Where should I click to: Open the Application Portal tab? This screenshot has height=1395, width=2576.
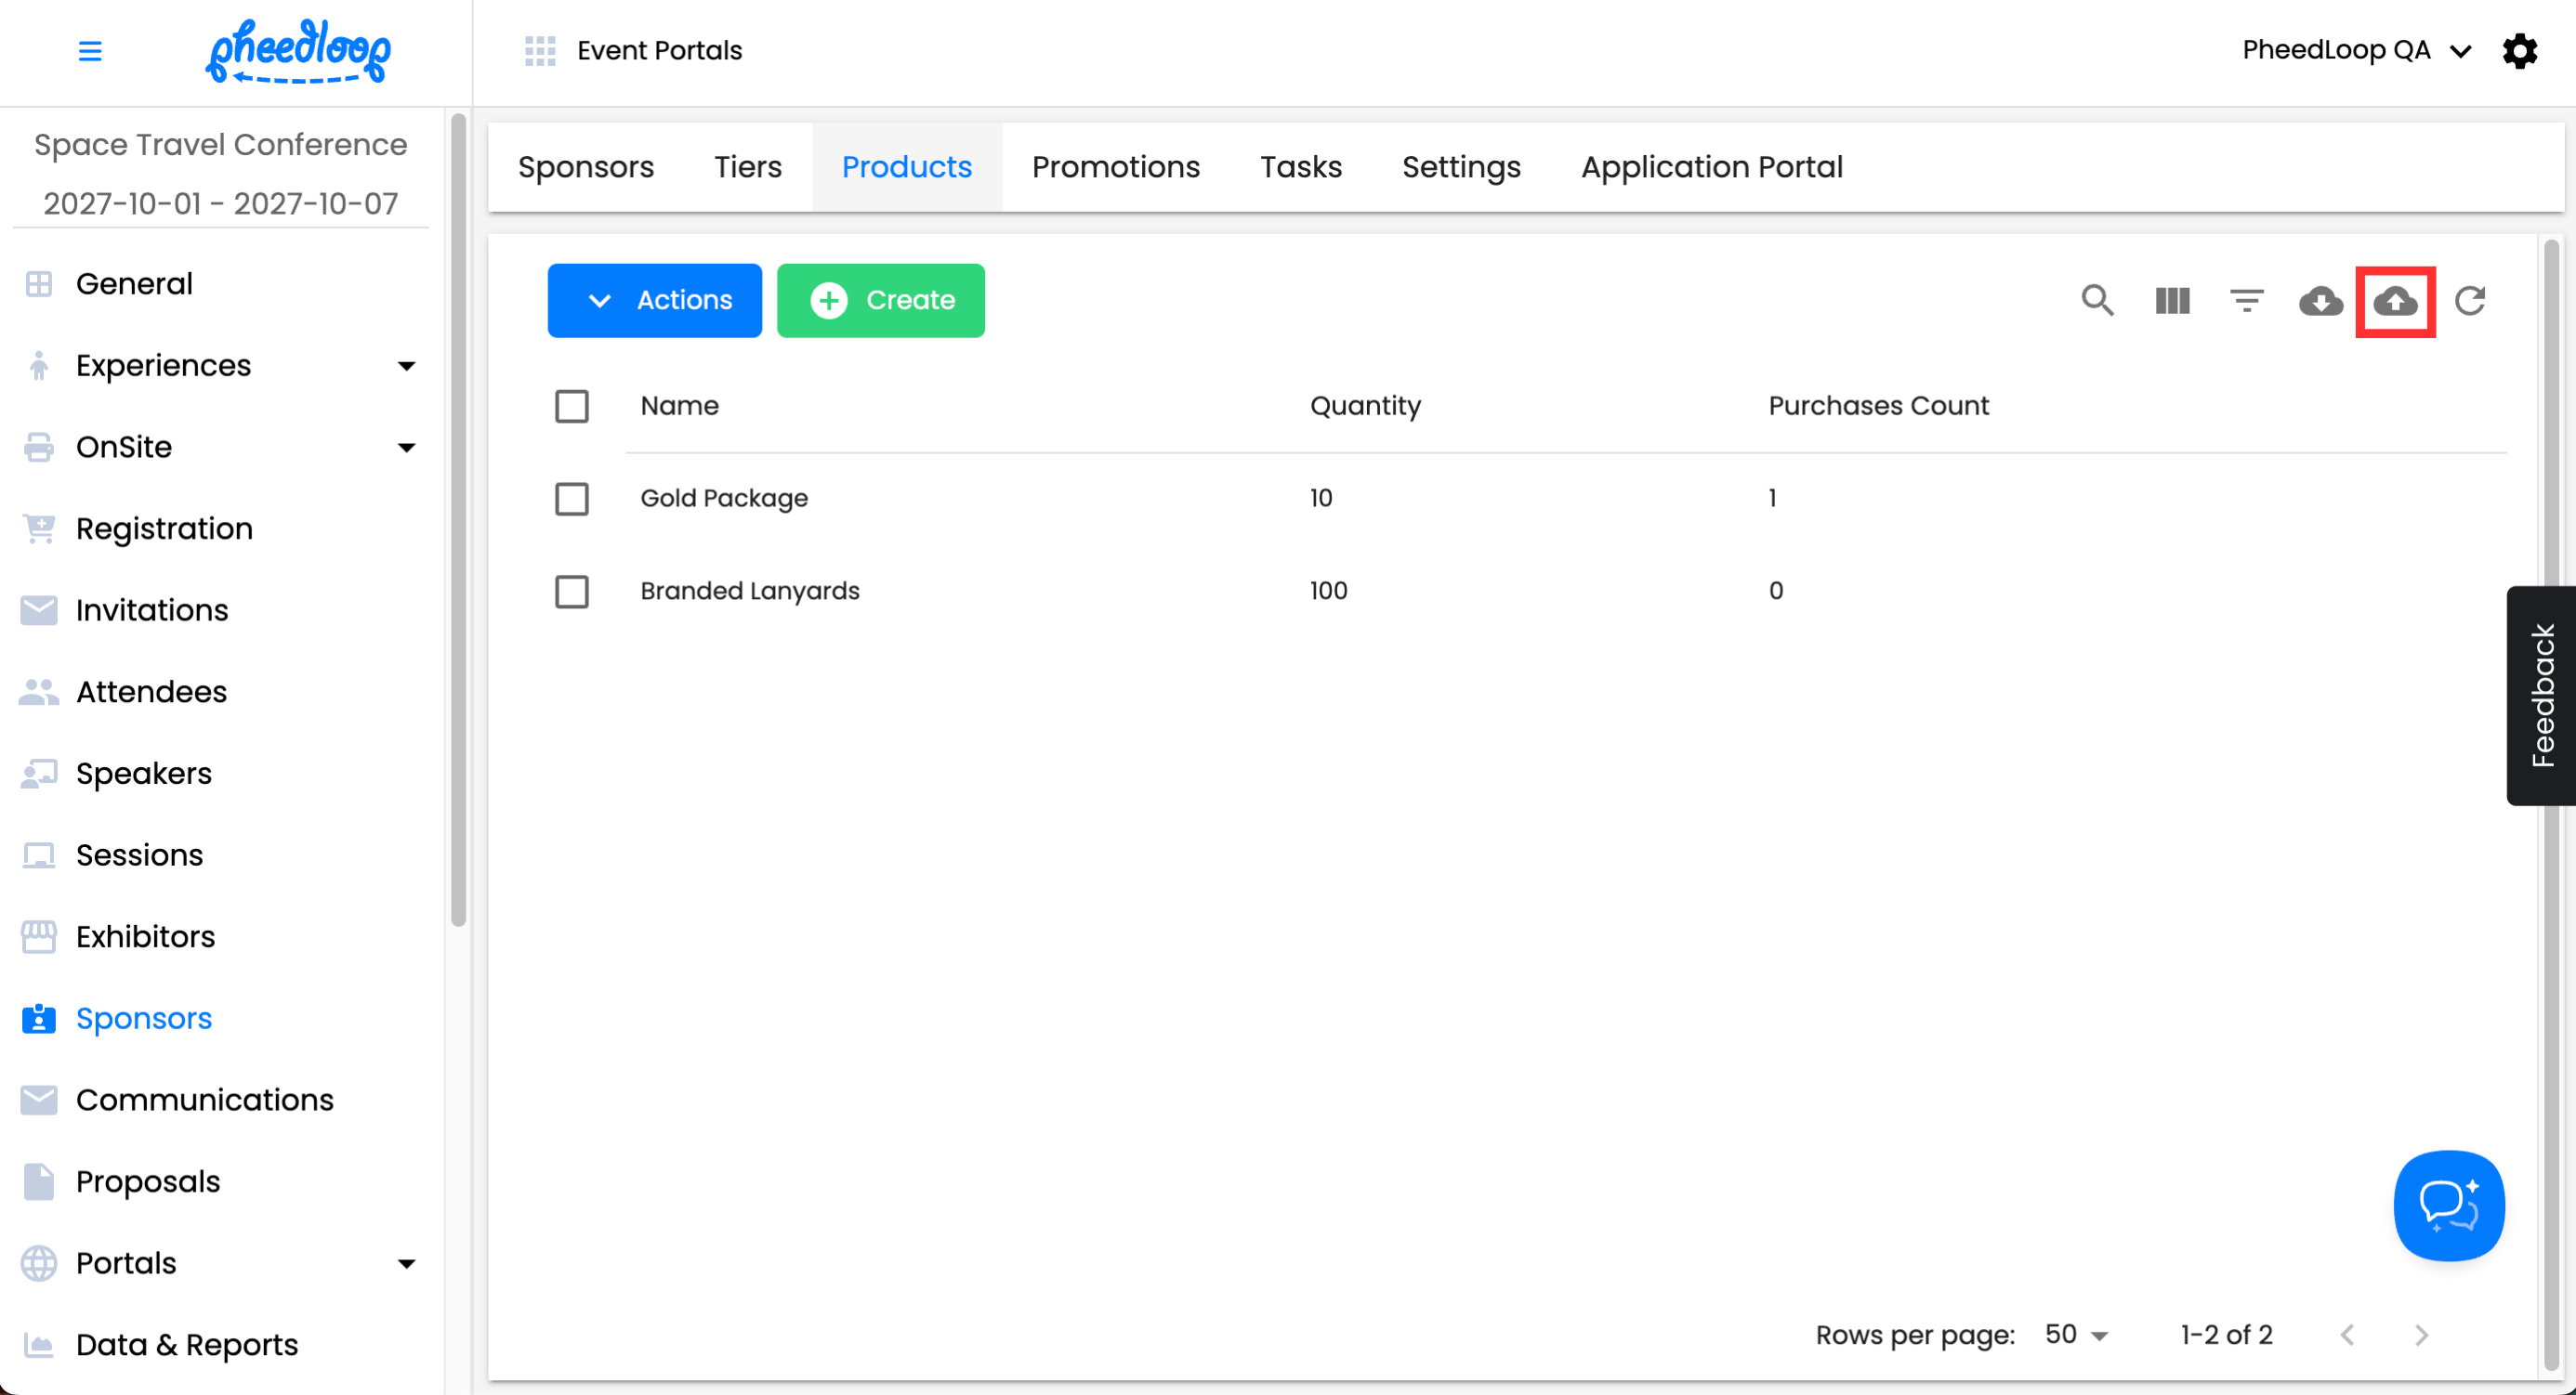pos(1711,167)
